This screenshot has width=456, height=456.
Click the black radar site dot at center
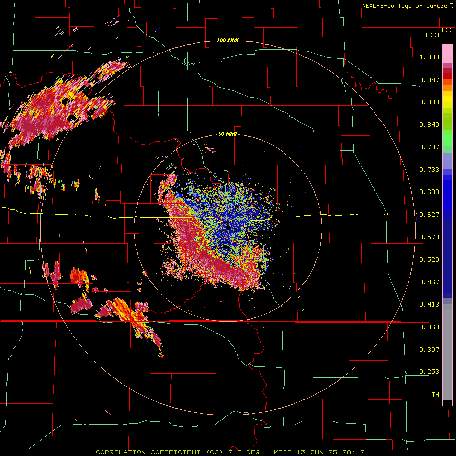tap(228, 227)
